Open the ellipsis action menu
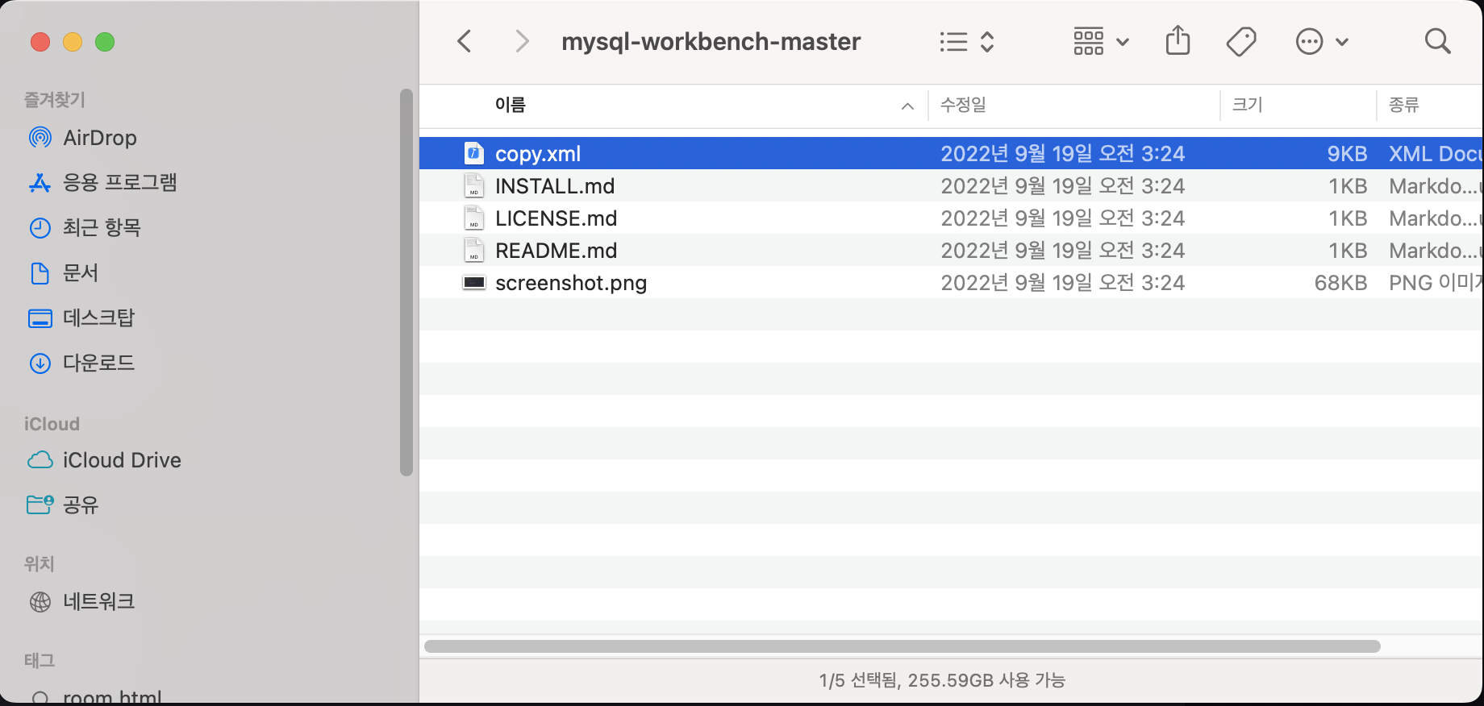 (x=1322, y=42)
